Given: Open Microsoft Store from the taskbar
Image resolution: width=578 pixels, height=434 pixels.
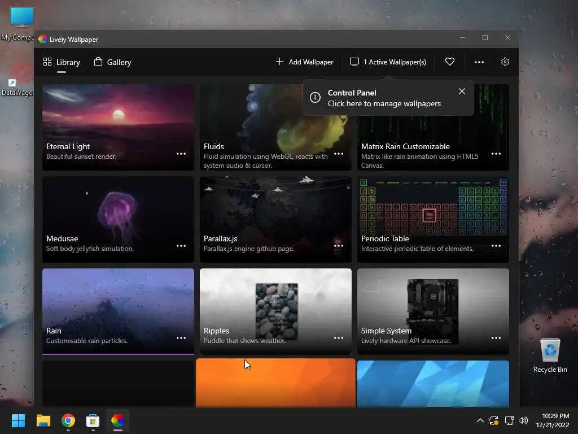Looking at the screenshot, I should (x=93, y=420).
